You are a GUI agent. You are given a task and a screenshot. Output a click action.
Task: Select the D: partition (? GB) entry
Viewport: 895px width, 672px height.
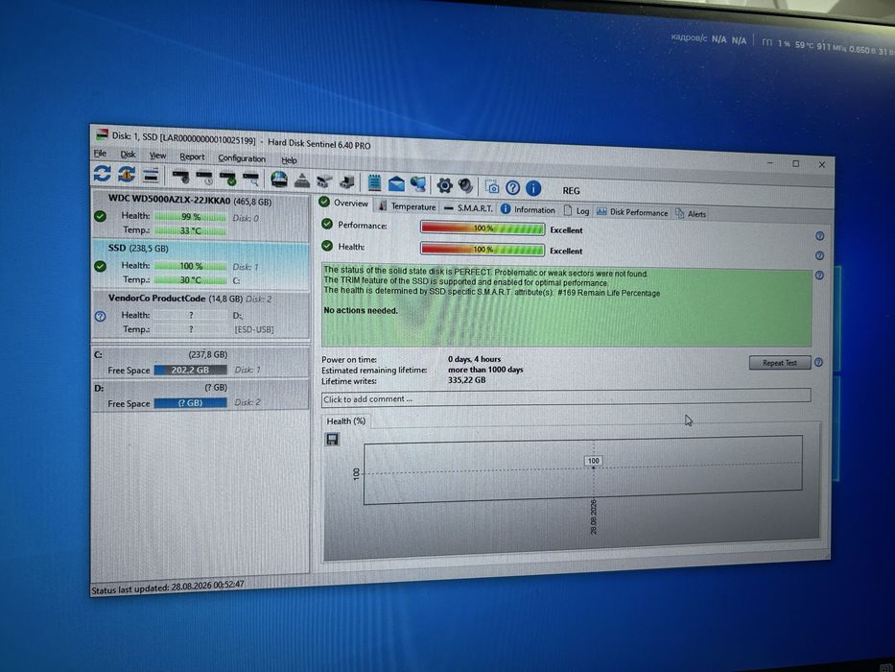click(x=200, y=395)
